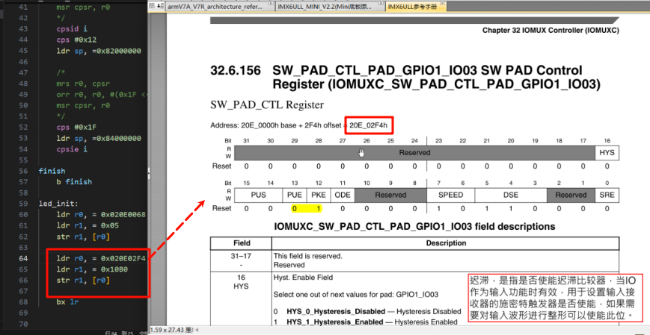Click line number 64 in editor gutter
Screen dimensions: 650x335
click(24, 259)
